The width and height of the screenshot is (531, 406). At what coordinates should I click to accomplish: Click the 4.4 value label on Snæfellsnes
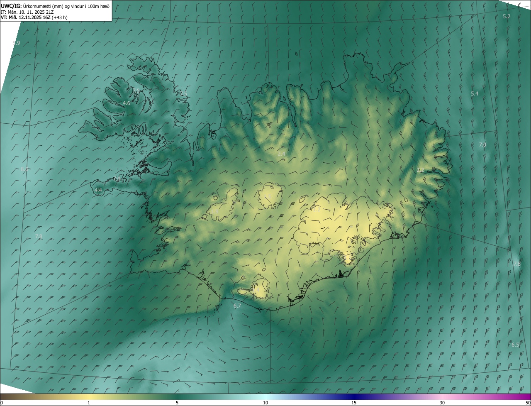coord(98,190)
